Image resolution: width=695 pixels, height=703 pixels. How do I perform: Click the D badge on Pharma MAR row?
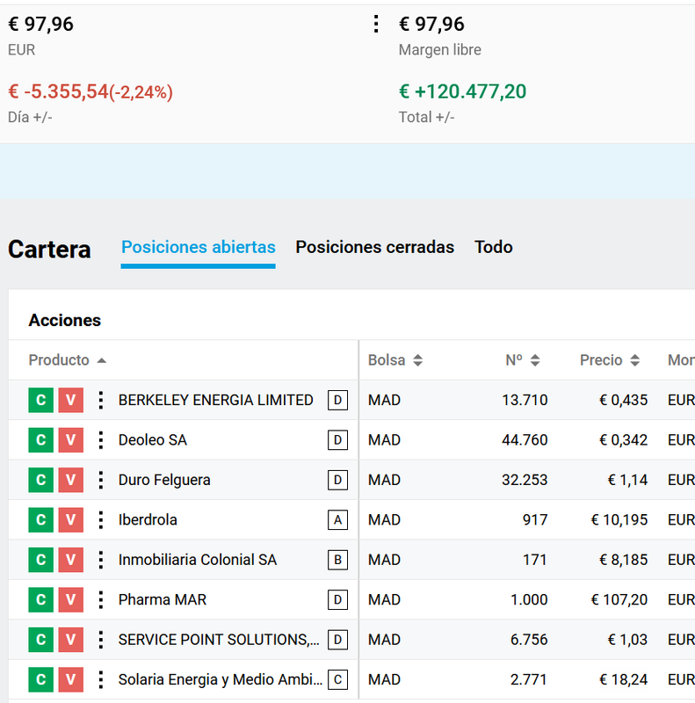(x=337, y=599)
